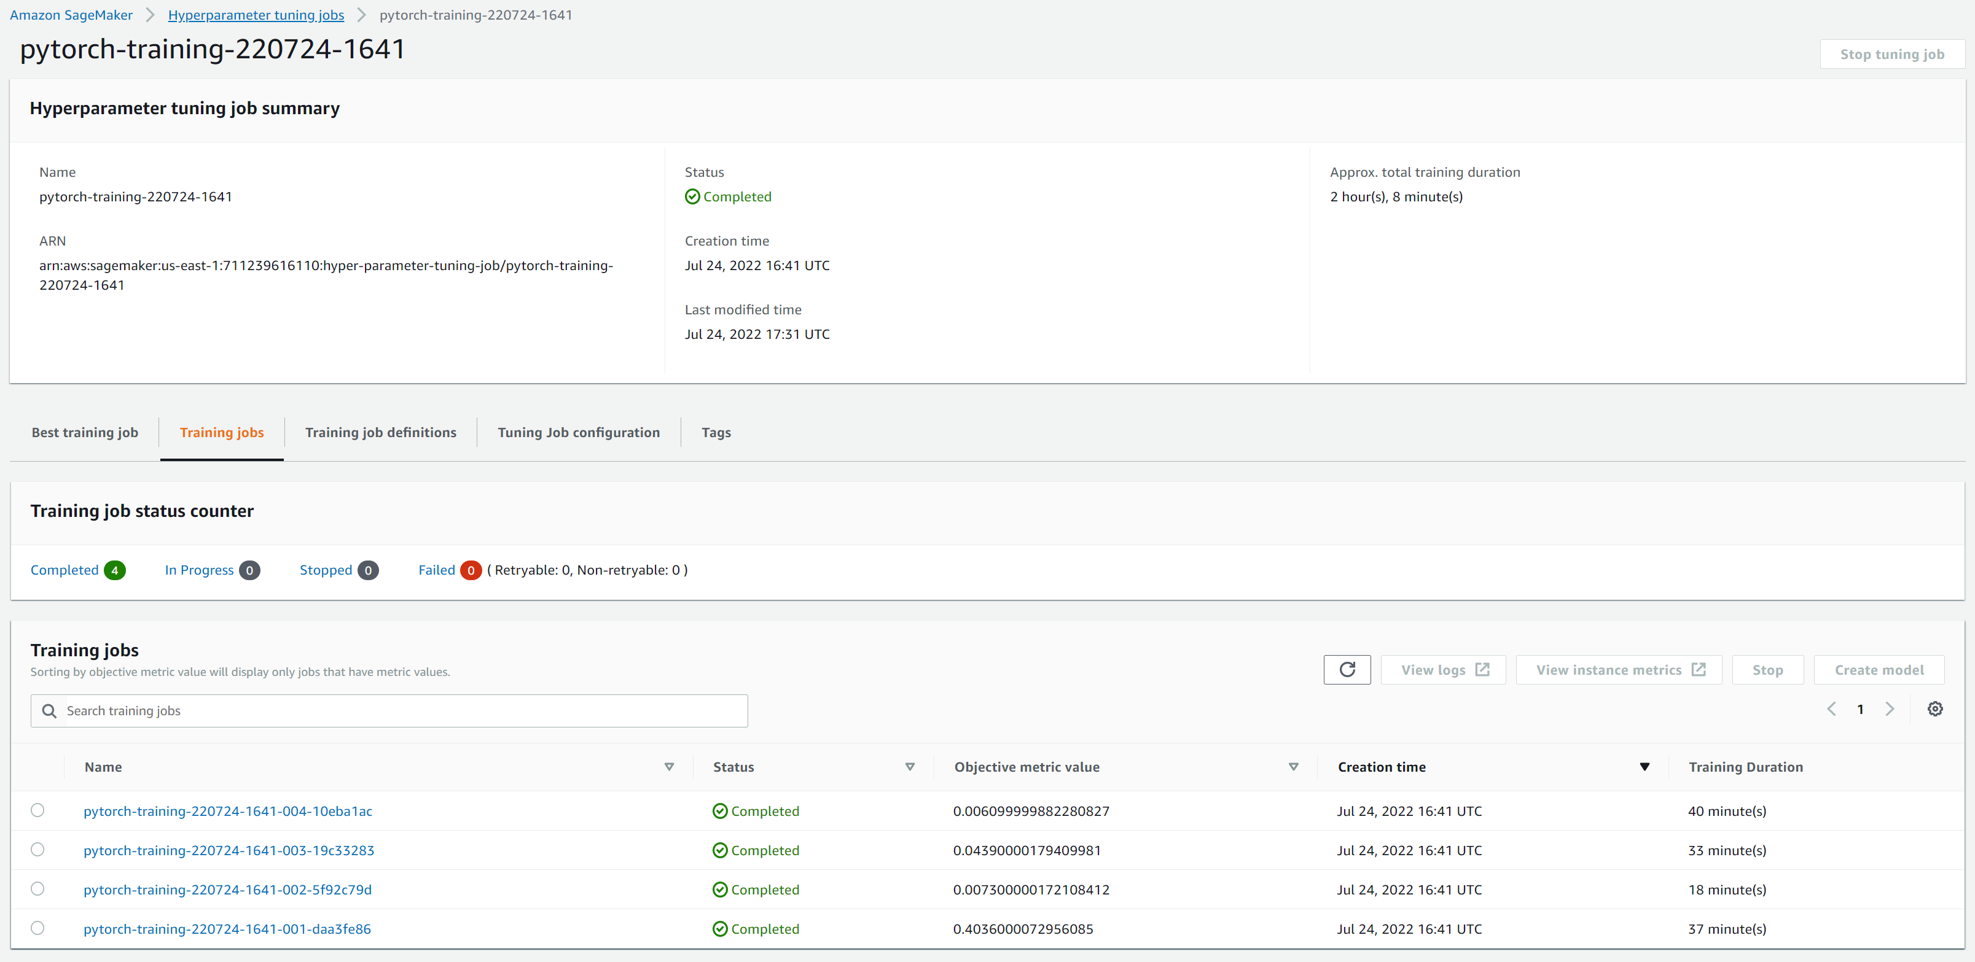Click external link icon on View logs
1975x962 pixels.
(x=1482, y=669)
